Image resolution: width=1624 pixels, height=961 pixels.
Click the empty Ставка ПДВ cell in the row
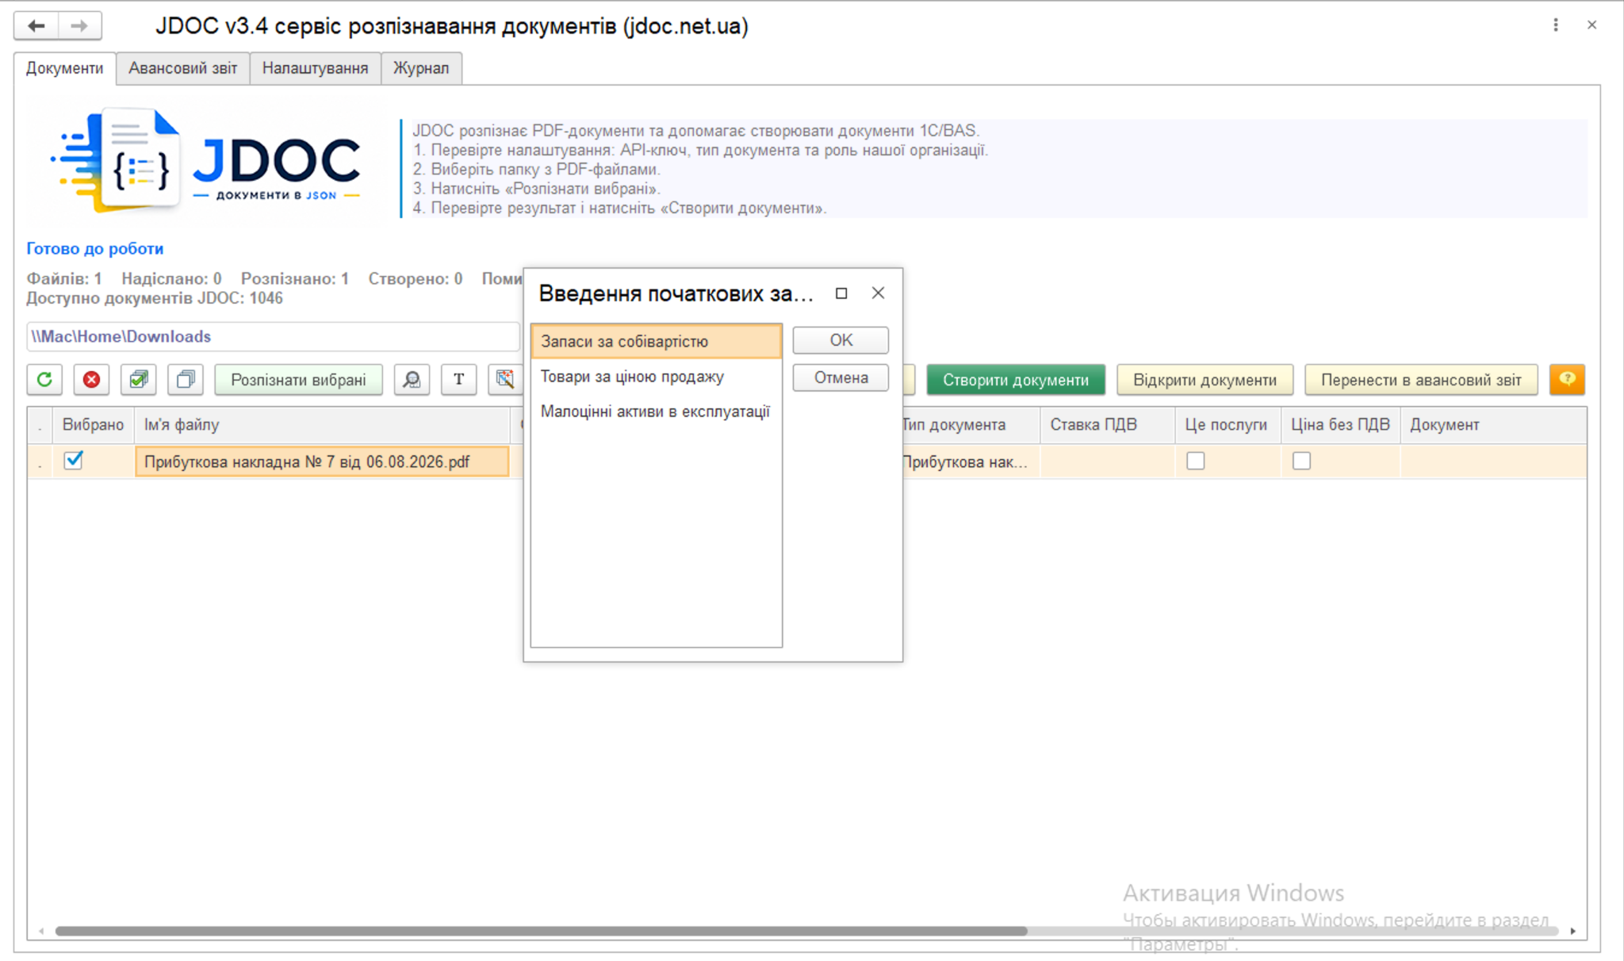pyautogui.click(x=1108, y=461)
